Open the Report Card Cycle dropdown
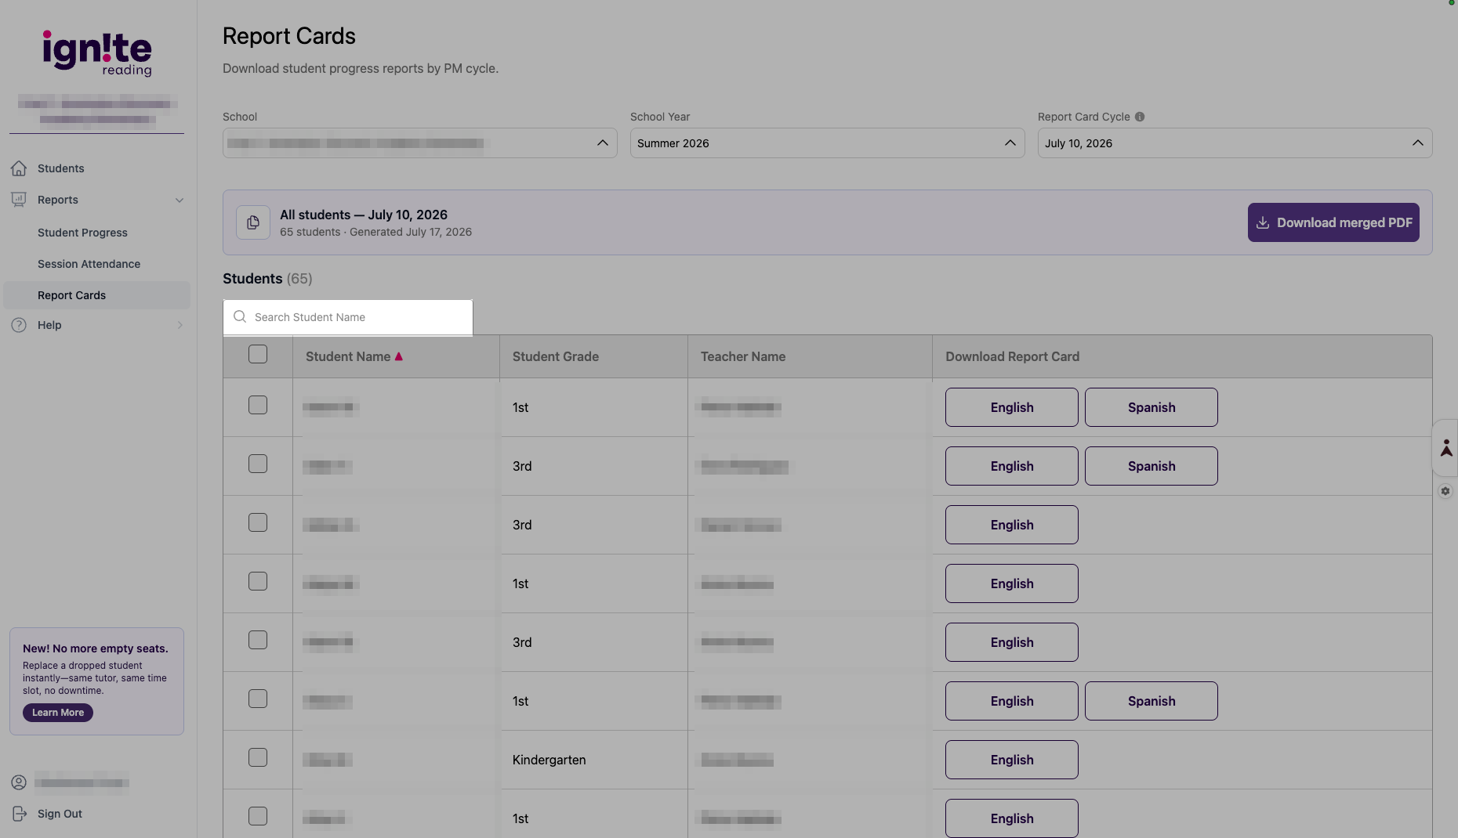 click(x=1235, y=143)
